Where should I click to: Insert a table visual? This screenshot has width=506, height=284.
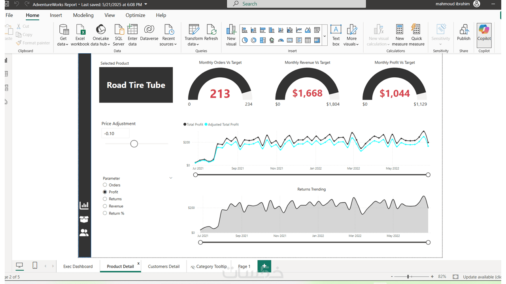[x=308, y=40]
